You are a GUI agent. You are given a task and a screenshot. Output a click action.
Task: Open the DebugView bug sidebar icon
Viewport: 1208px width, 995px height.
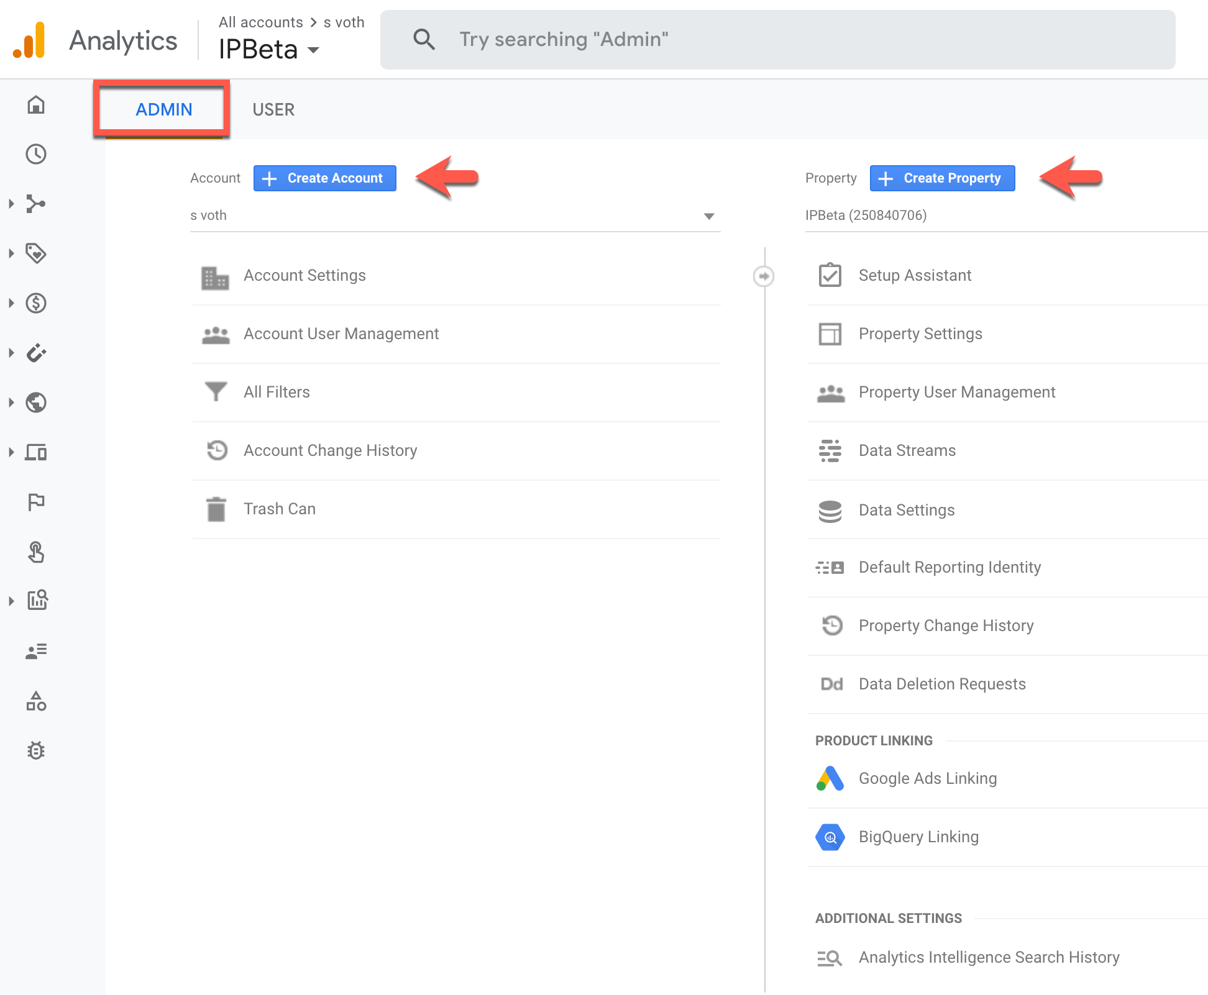tap(36, 750)
